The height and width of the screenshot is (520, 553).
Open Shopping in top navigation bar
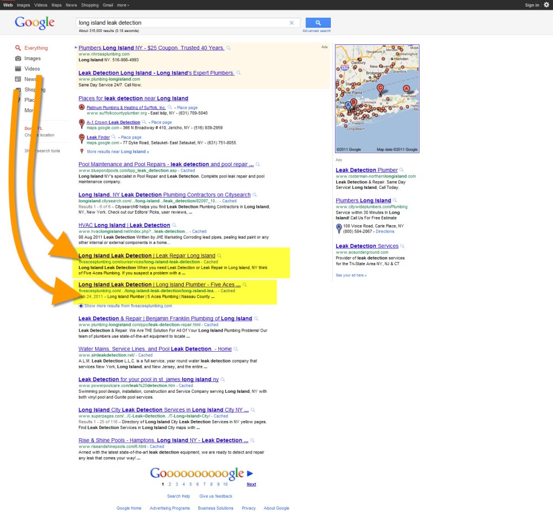coord(90,5)
